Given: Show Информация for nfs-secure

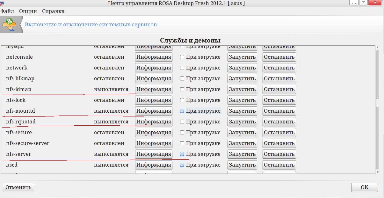Looking at the screenshot, I should tap(154, 133).
